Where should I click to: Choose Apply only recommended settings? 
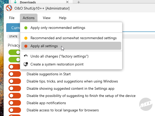pyautogui.click(x=58, y=28)
